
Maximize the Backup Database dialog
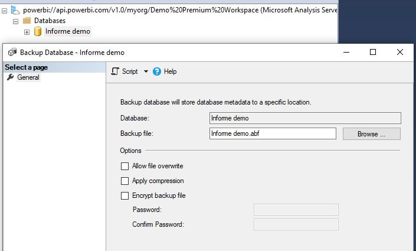pyautogui.click(x=373, y=53)
